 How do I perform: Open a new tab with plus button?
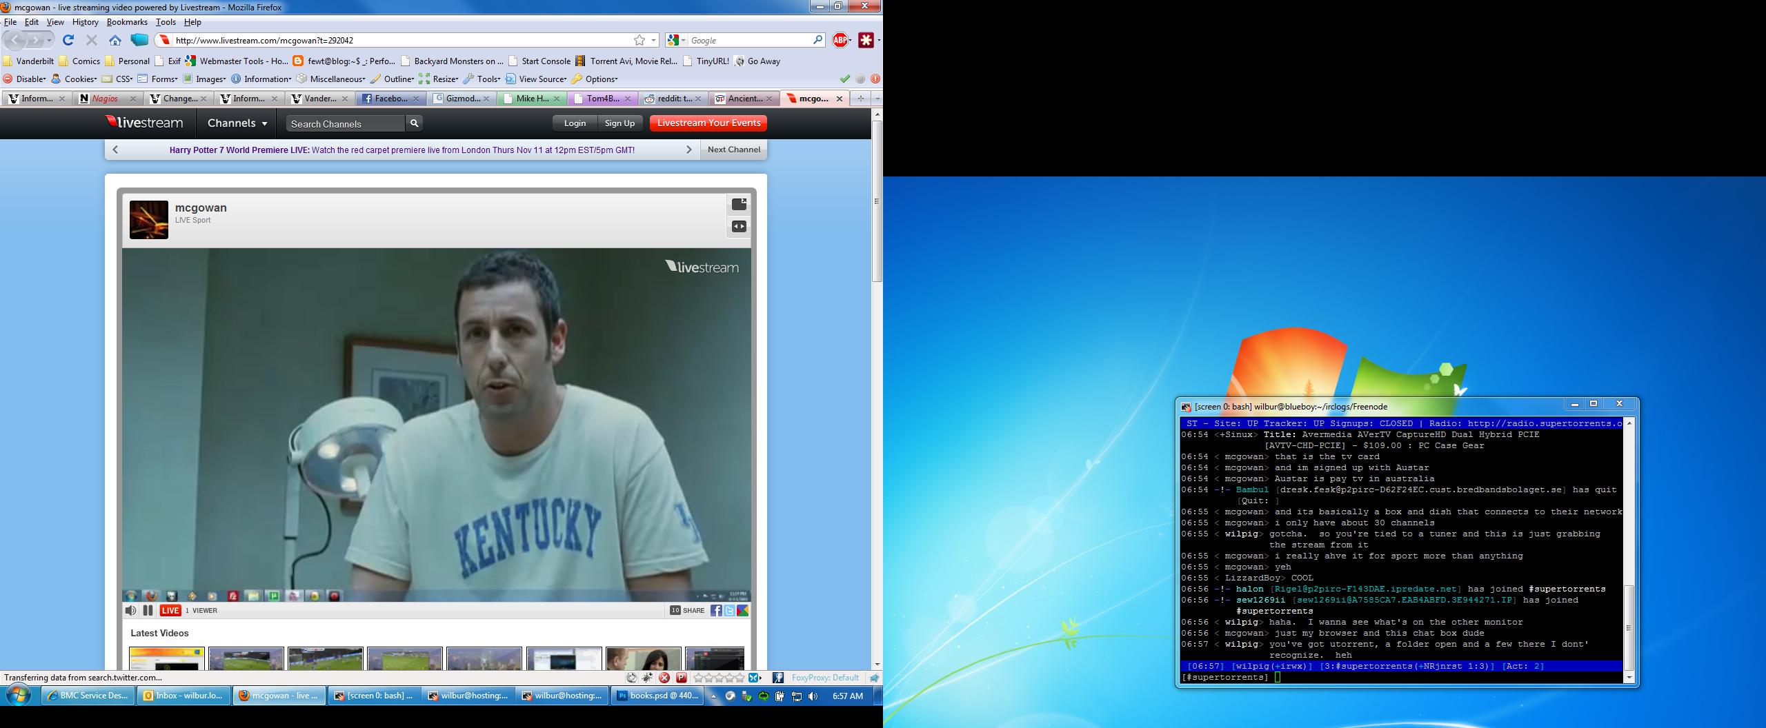coord(860,99)
